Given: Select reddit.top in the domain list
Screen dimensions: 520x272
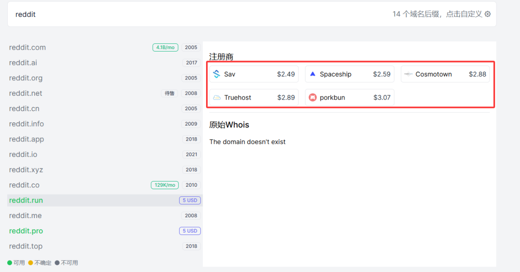Looking at the screenshot, I should pyautogui.click(x=105, y=246).
